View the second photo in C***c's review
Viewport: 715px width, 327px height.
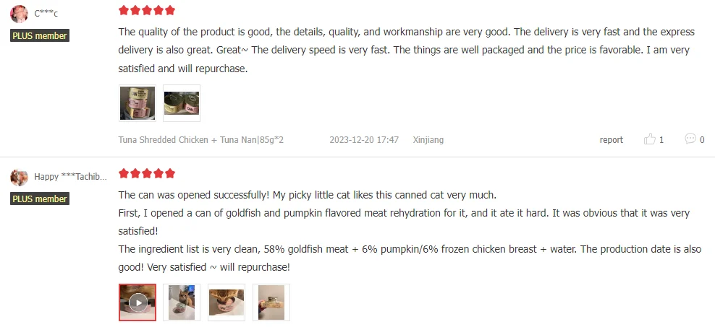(x=181, y=103)
